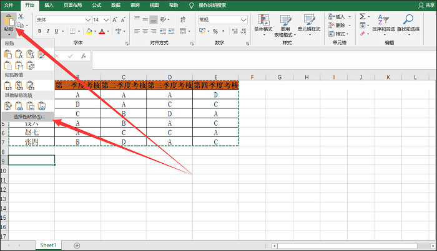The width and height of the screenshot is (437, 251).
Task: Toggle Center horizontal alignment
Action: [145, 31]
